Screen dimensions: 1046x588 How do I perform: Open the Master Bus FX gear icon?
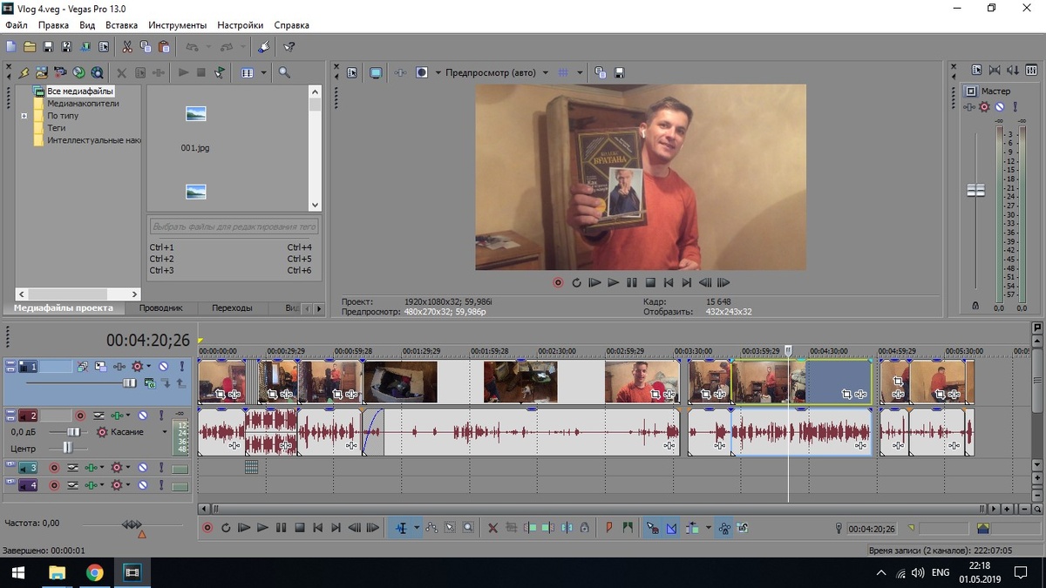click(984, 106)
